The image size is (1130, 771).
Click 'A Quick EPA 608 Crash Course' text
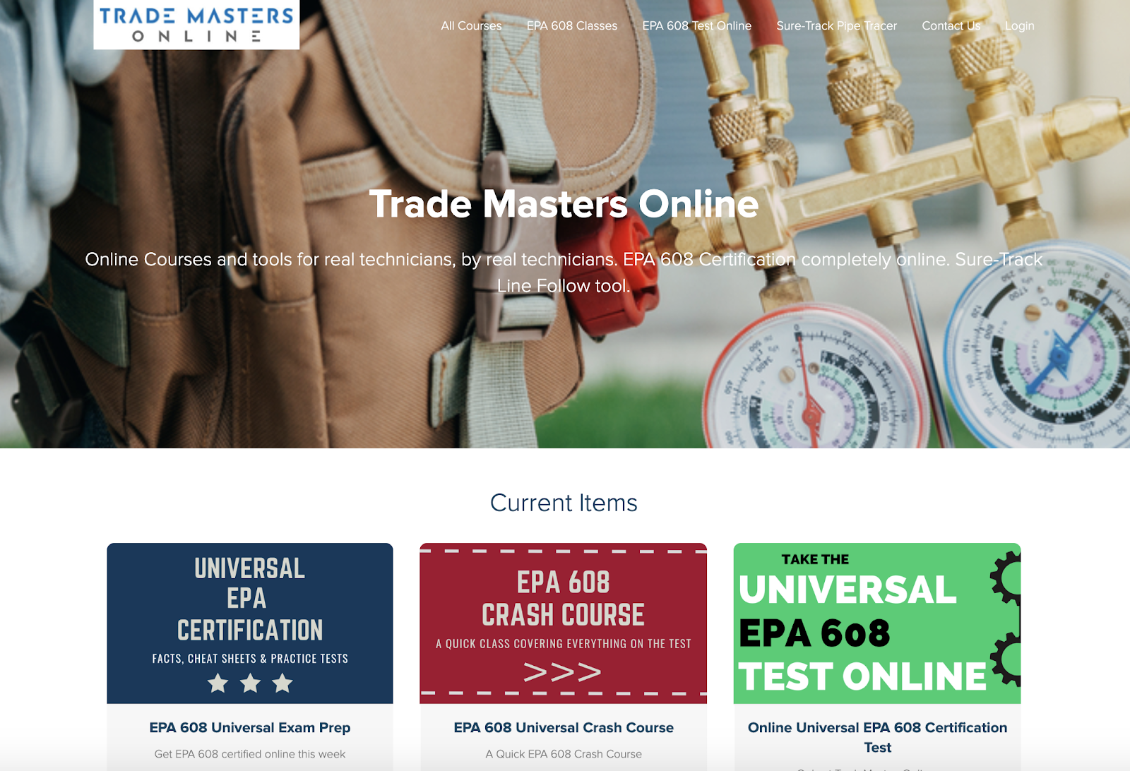coord(564,754)
